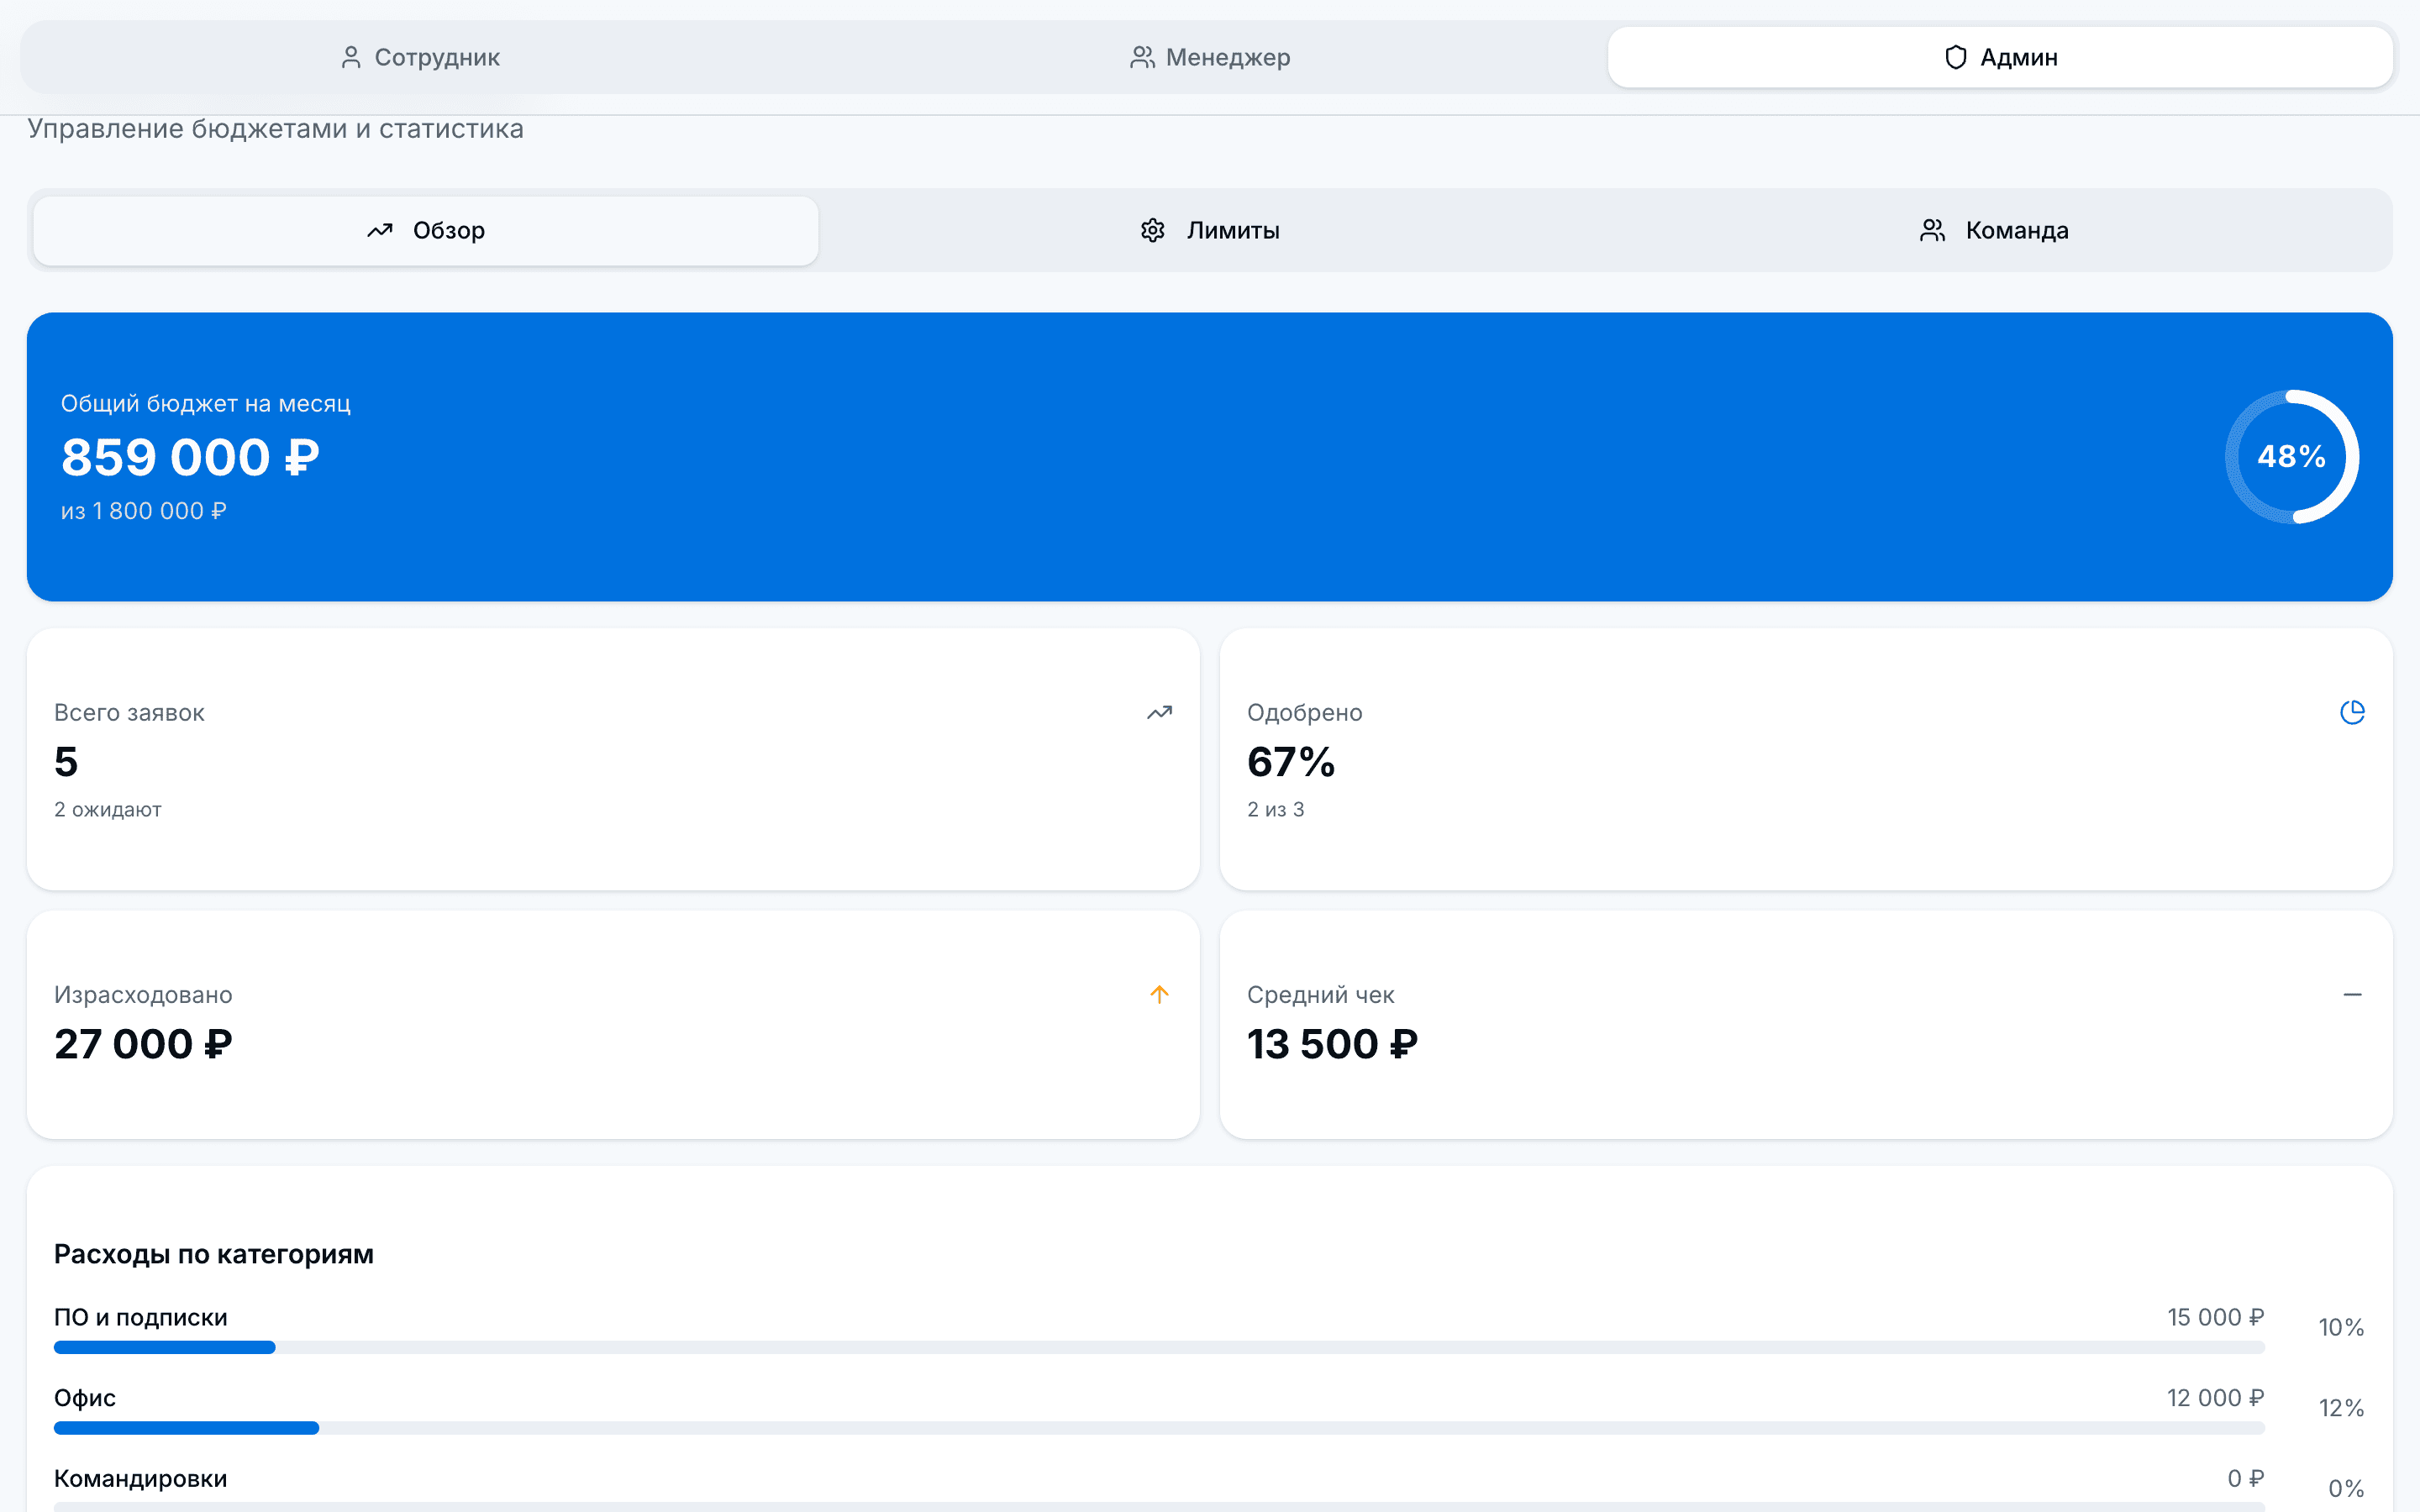Click the 'Всего заявок' label
The width and height of the screenshot is (2420, 1512).
tap(129, 713)
